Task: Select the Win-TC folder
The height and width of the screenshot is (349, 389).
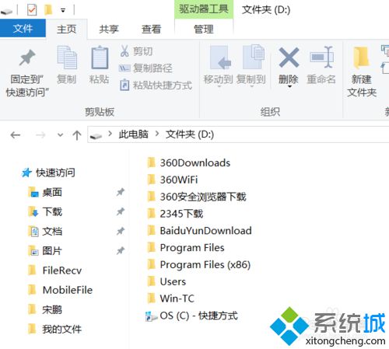Action: [170, 298]
